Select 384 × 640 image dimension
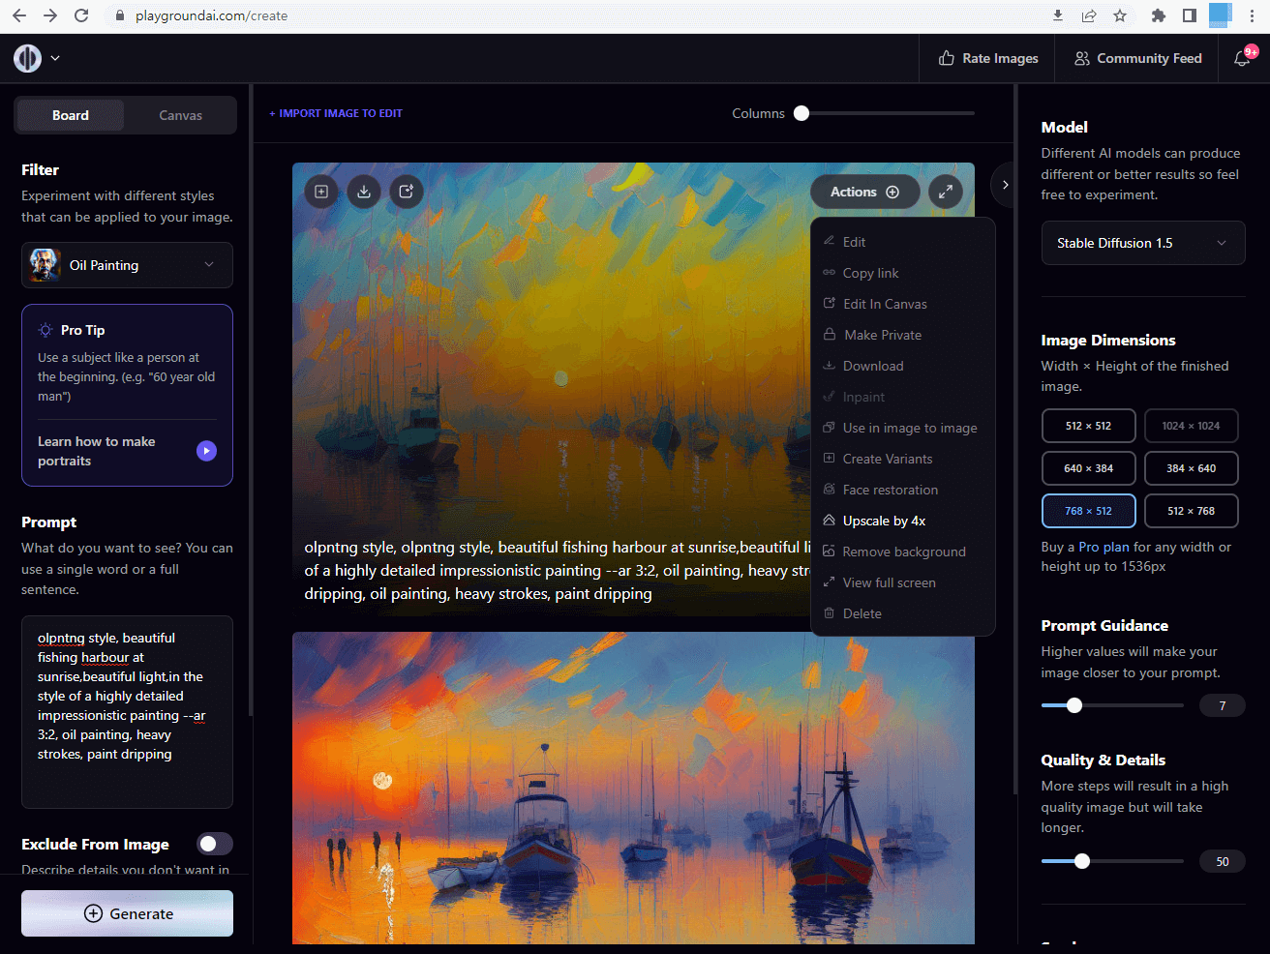This screenshot has width=1270, height=954. pyautogui.click(x=1191, y=468)
